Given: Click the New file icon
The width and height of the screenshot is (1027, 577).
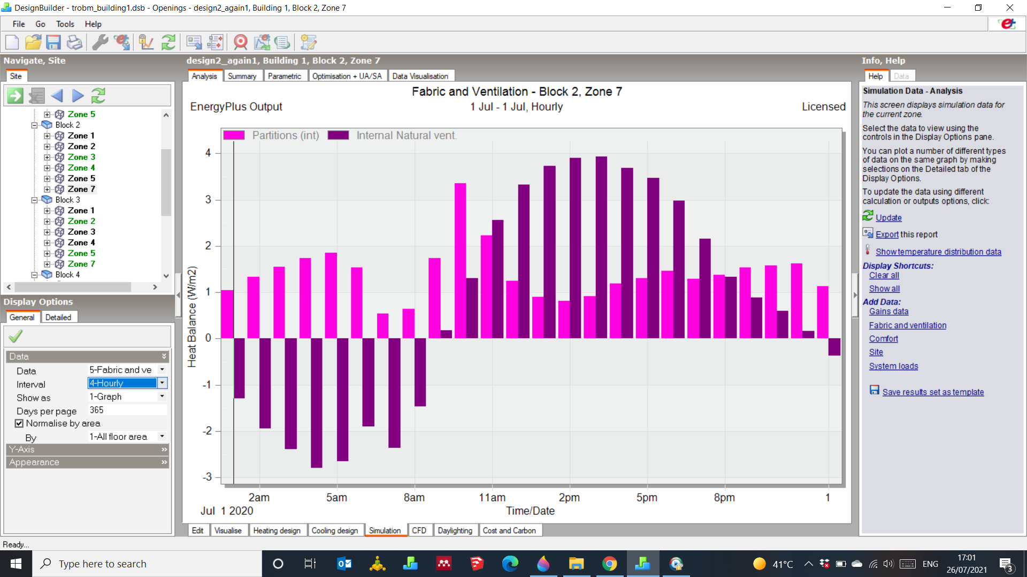Looking at the screenshot, I should 12,42.
